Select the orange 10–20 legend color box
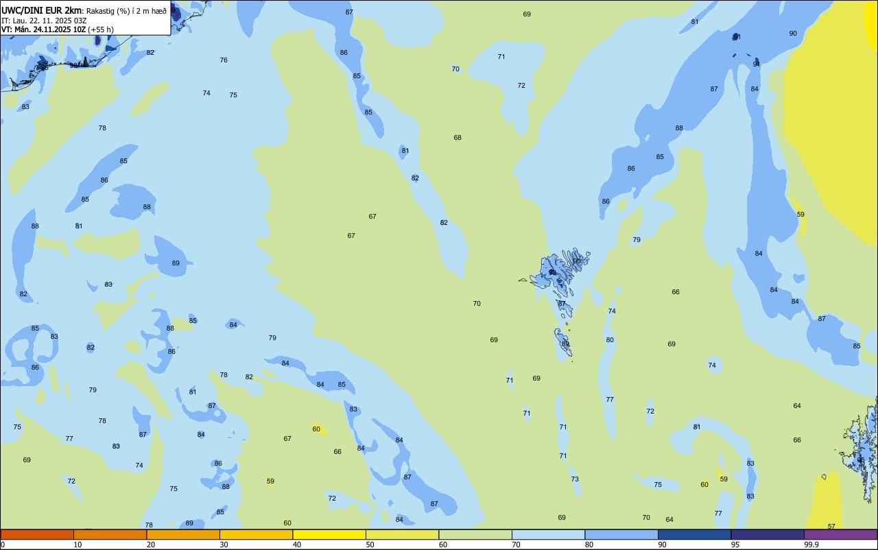The height and width of the screenshot is (550, 878). [x=110, y=534]
